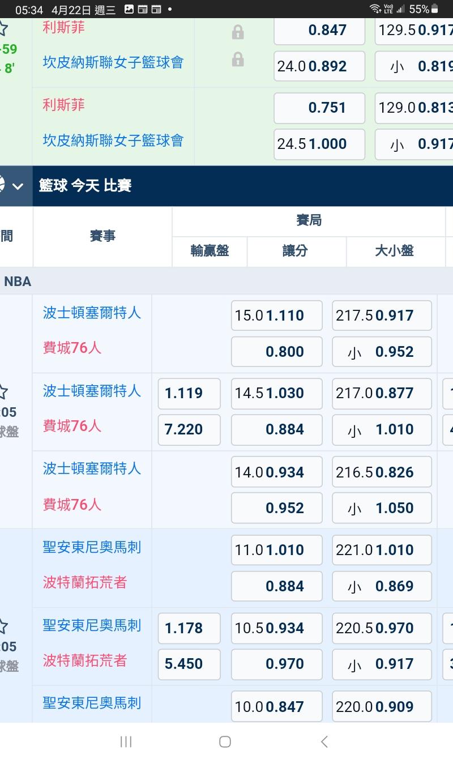This screenshot has width=453, height=759.
Task: Tap the lock icon beside 坎皮納斯聯女子籃球會
Action: 238,59
